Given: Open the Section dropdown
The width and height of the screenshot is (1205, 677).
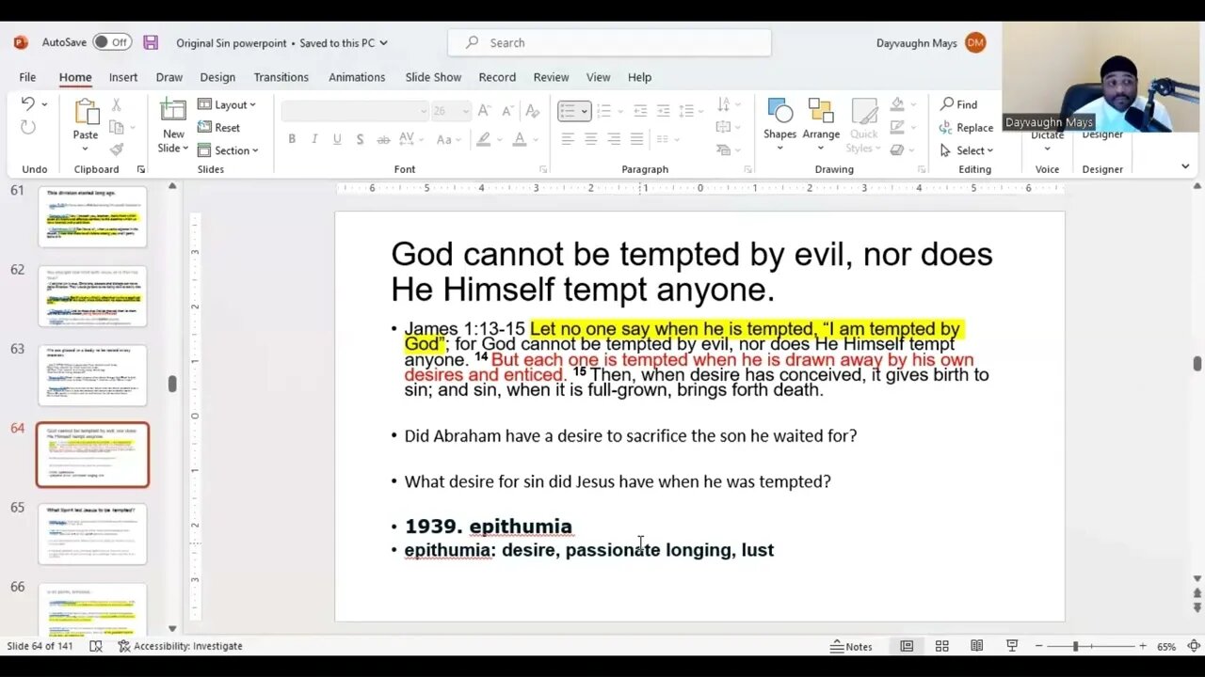Looking at the screenshot, I should pos(228,150).
